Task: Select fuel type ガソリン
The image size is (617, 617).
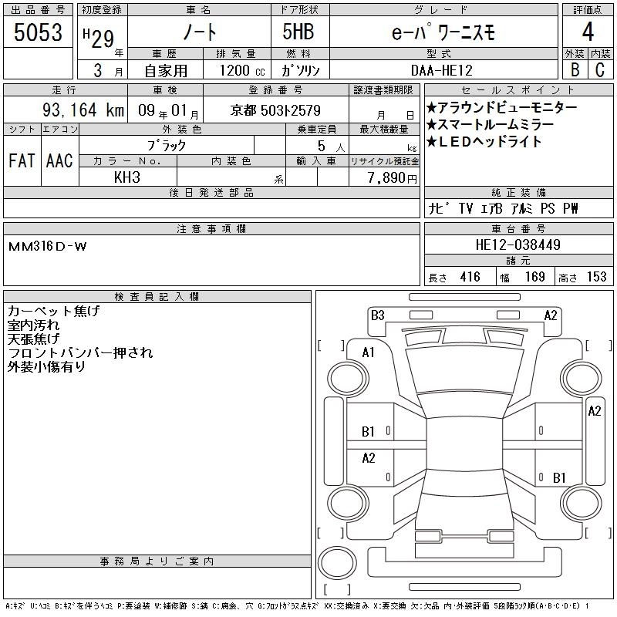Action: click(300, 71)
